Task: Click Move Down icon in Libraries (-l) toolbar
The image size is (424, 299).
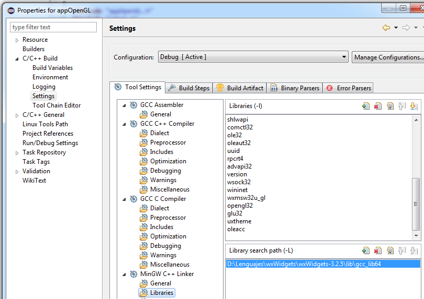Action: [x=414, y=106]
